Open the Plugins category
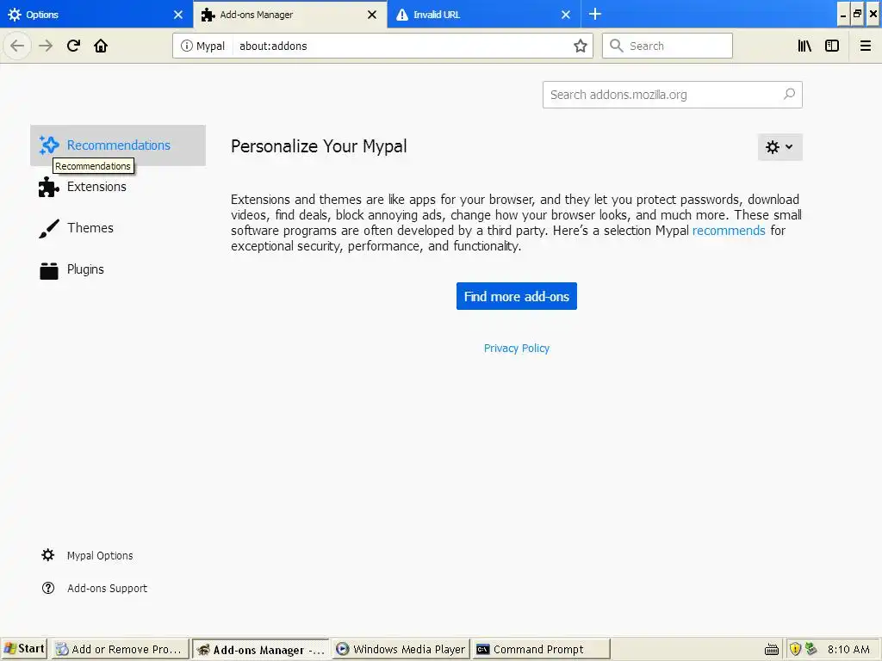 118,269
